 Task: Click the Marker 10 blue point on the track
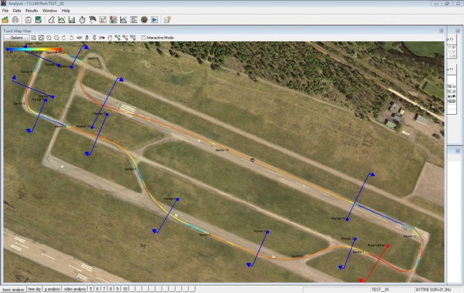[92, 127]
